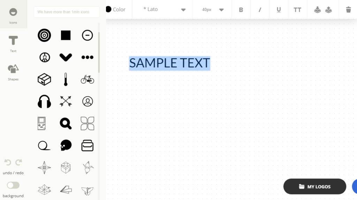
Task: Redo the last action
Action: pyautogui.click(x=19, y=162)
